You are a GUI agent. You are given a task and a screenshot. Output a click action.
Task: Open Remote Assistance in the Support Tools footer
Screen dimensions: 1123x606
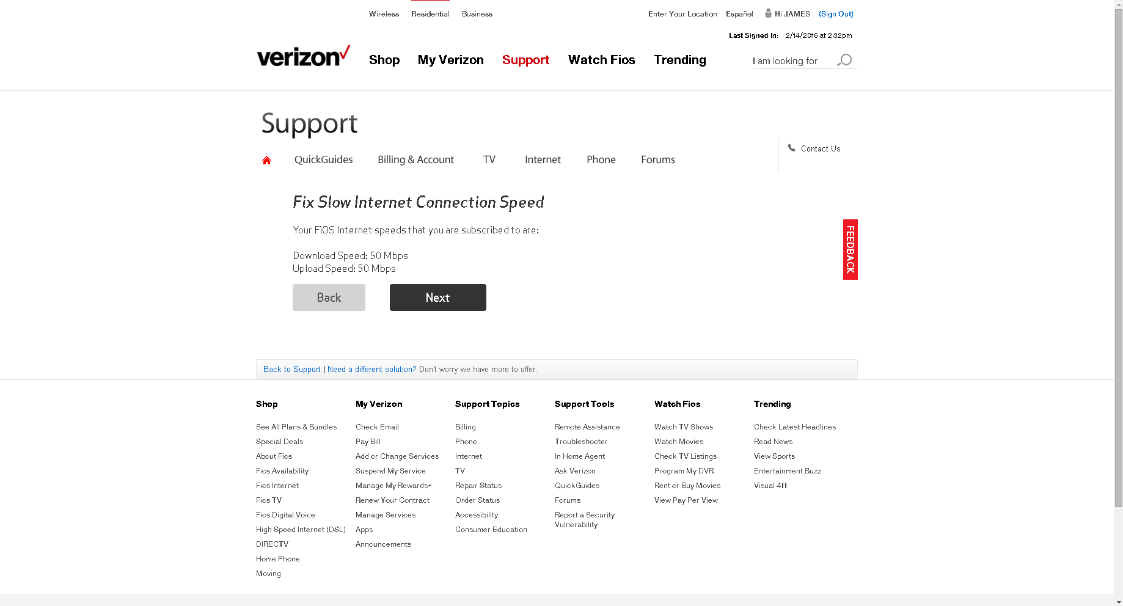point(587,427)
